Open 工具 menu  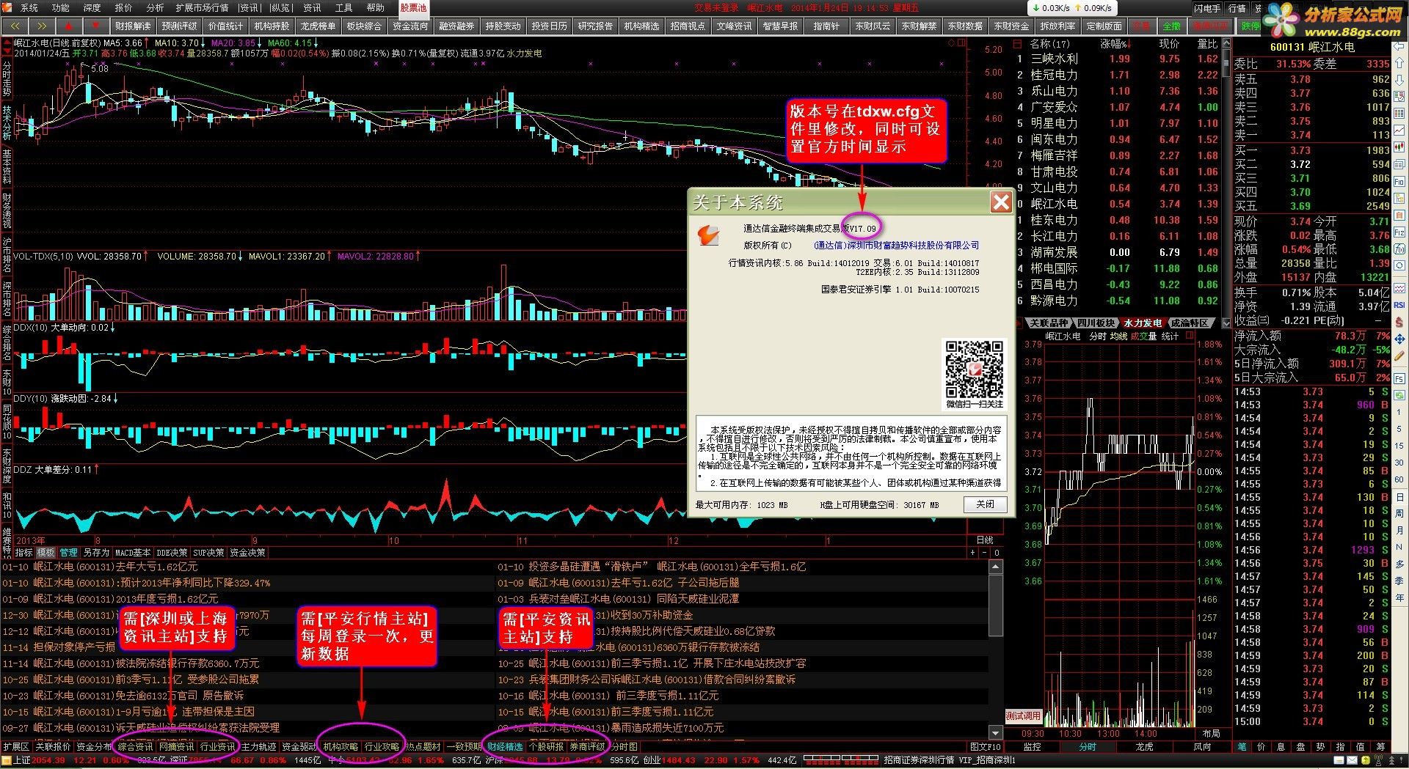pos(343,7)
